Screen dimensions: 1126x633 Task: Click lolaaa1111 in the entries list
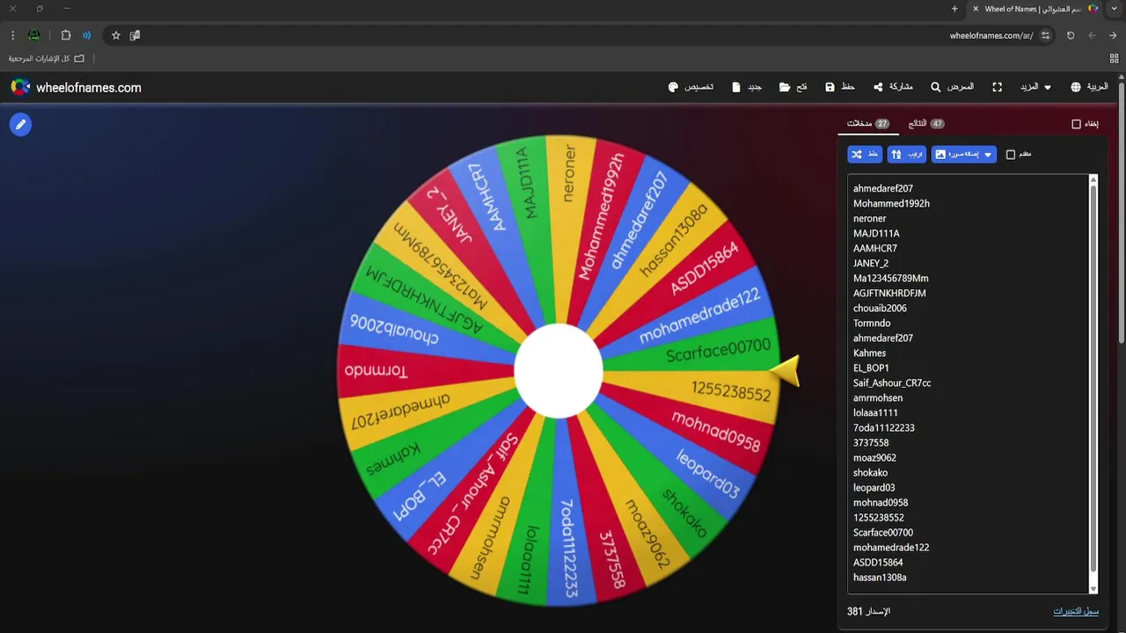875,412
